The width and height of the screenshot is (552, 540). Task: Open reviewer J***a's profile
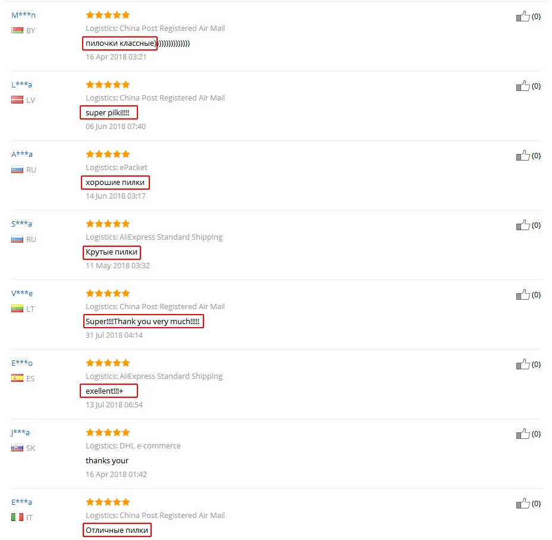(20, 432)
